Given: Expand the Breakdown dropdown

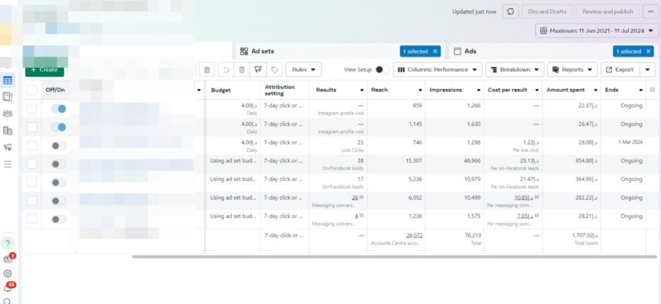Looking at the screenshot, I should [514, 70].
